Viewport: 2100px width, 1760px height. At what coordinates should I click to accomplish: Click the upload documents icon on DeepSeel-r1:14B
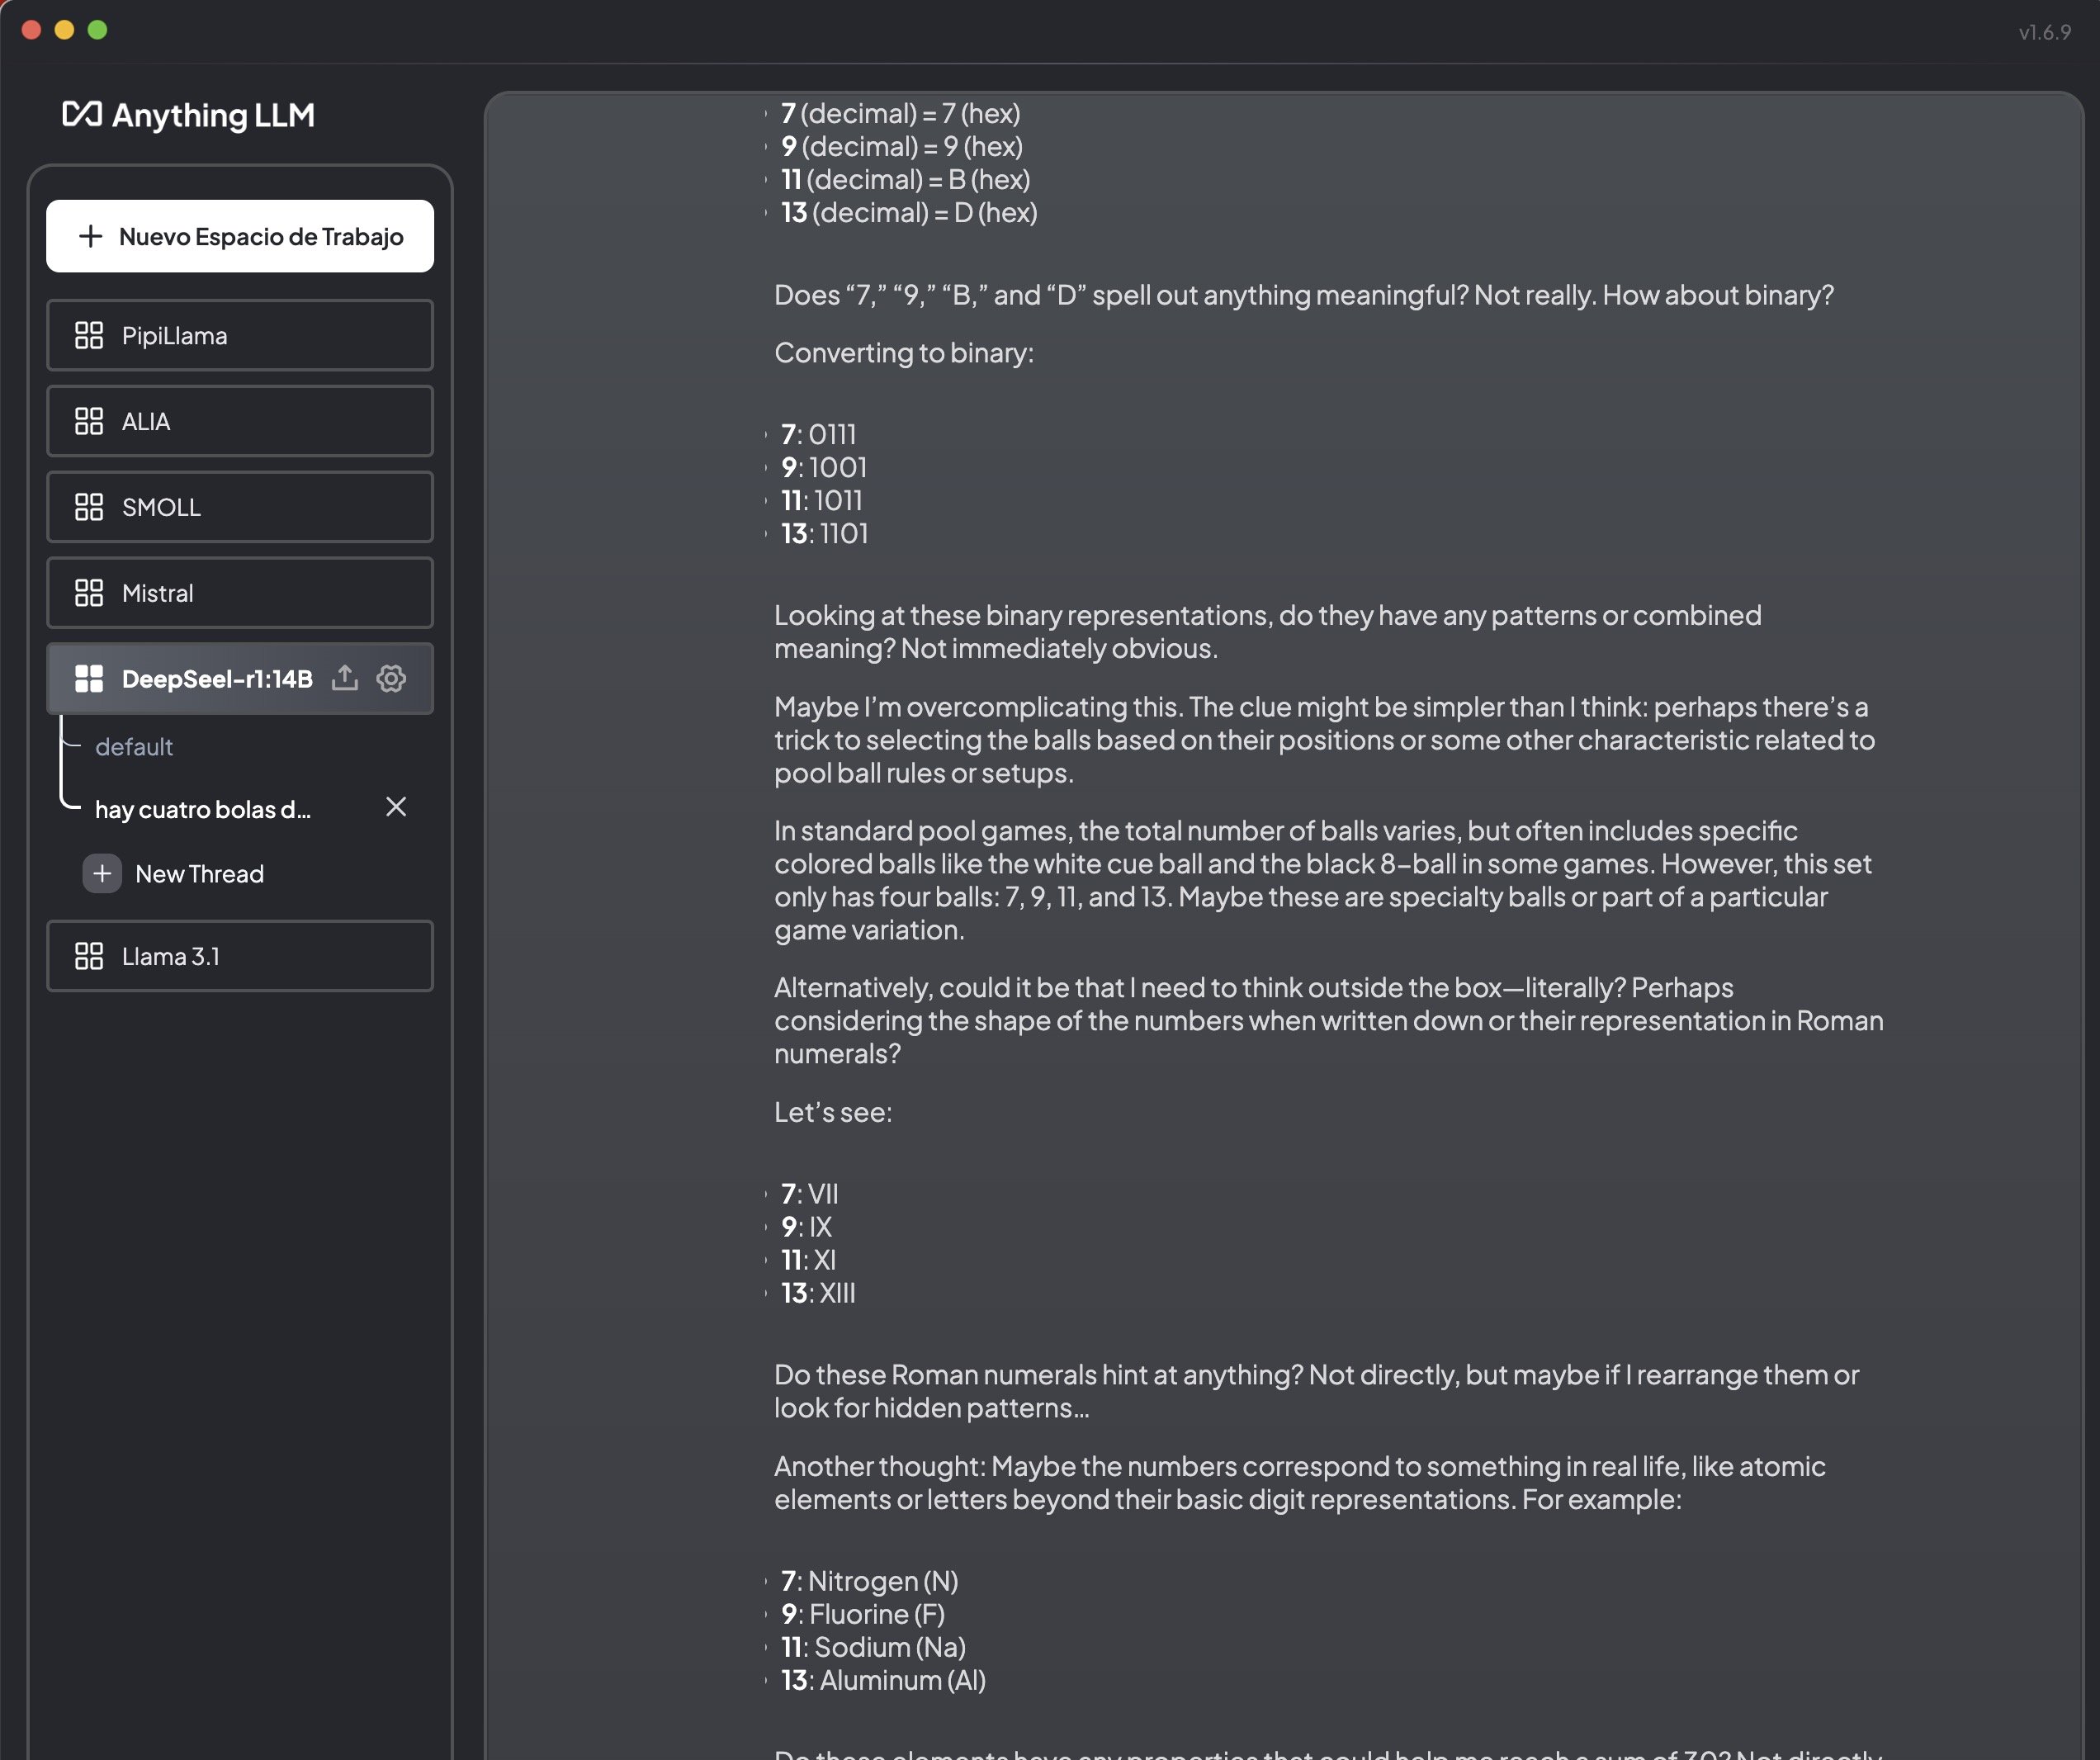pos(344,678)
